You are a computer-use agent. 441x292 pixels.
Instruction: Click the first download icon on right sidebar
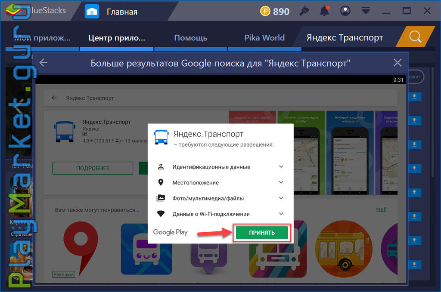tap(414, 97)
